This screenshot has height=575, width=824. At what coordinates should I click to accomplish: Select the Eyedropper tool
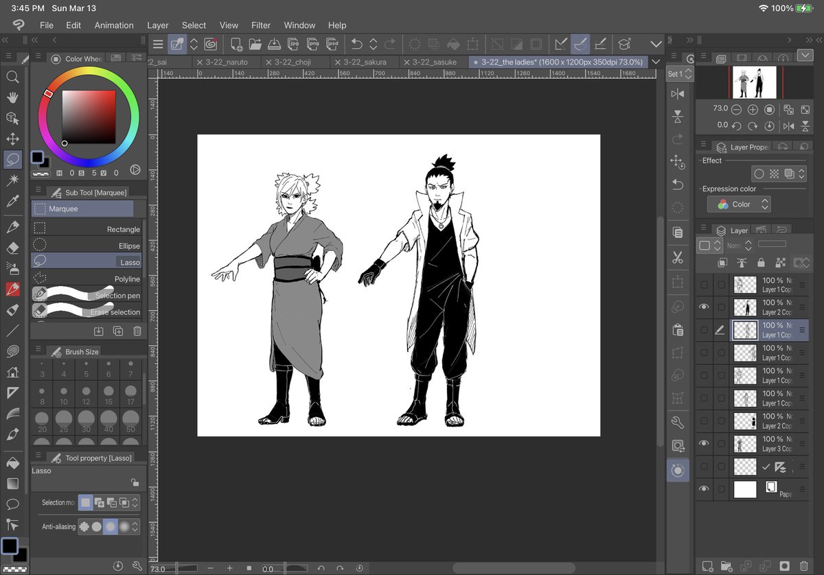[x=12, y=200]
